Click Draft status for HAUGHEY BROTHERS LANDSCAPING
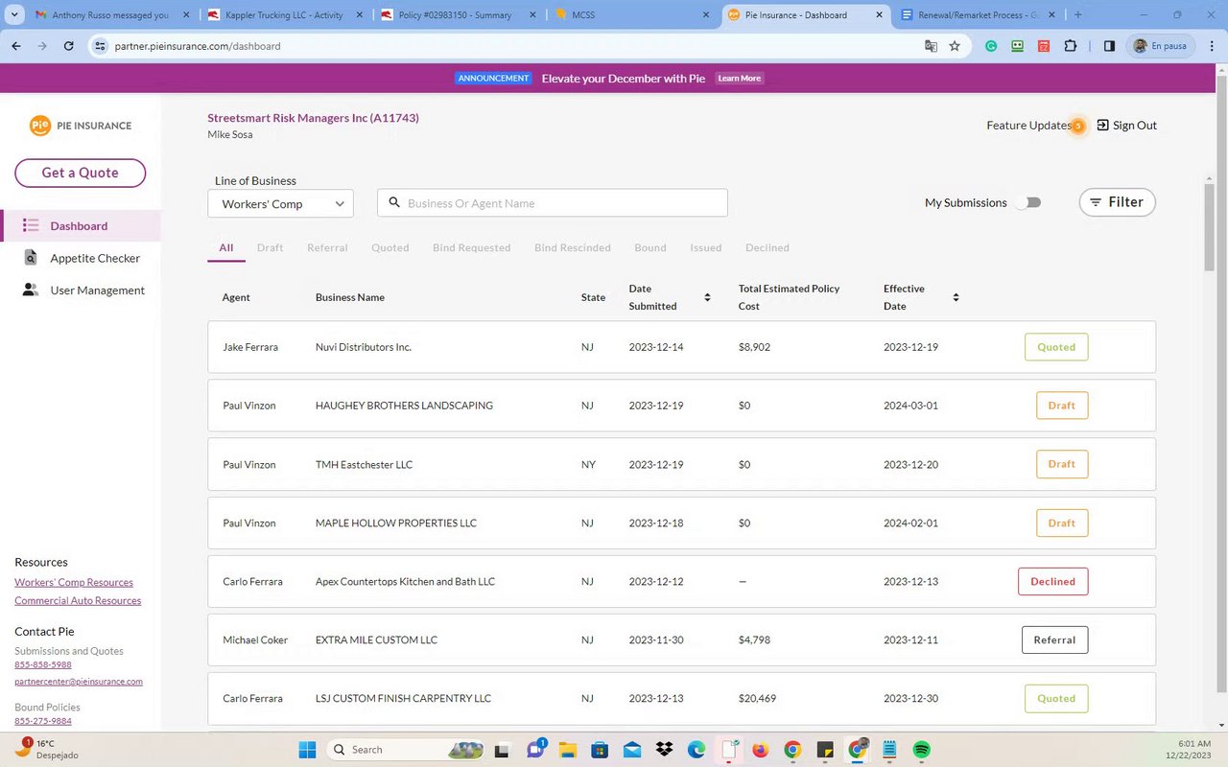1228x767 pixels. pos(1062,406)
